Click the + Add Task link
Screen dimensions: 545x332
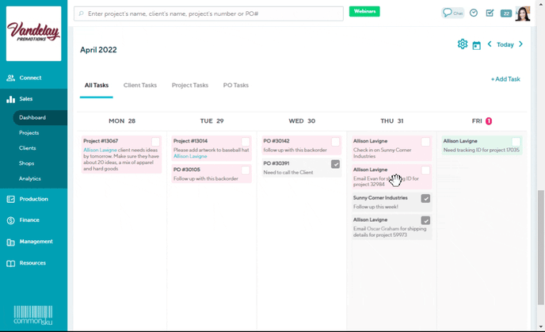(505, 79)
